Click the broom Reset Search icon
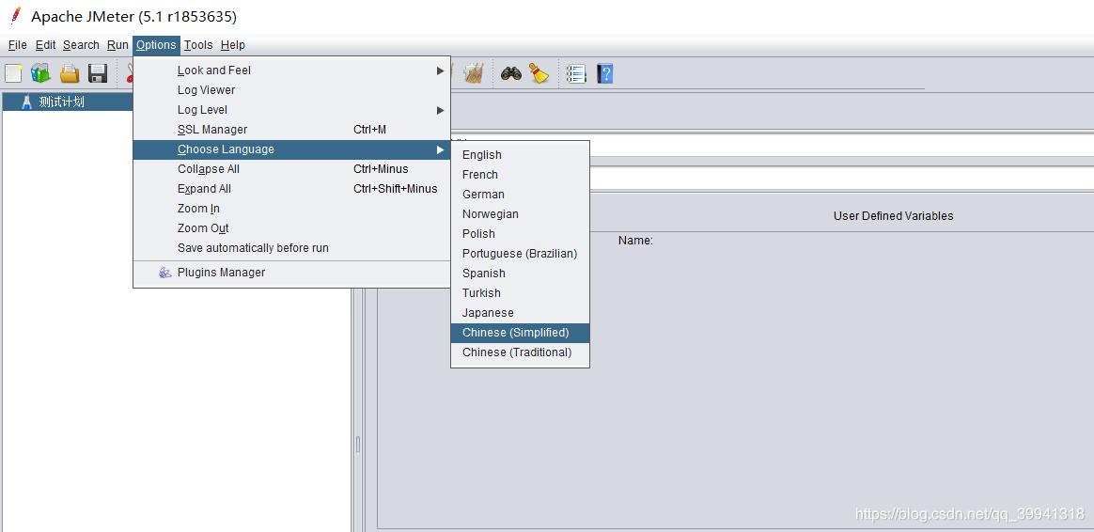The image size is (1094, 532). coord(539,73)
